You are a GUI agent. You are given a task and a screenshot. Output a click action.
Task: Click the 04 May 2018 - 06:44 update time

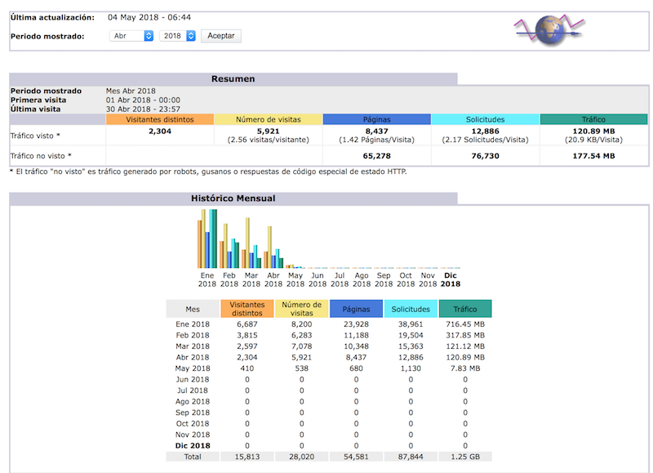click(149, 17)
